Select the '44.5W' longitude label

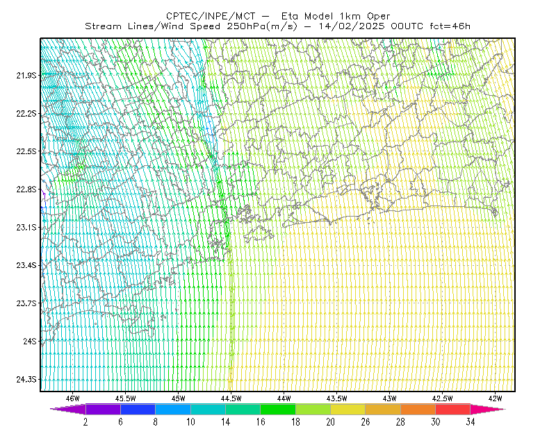(231, 398)
